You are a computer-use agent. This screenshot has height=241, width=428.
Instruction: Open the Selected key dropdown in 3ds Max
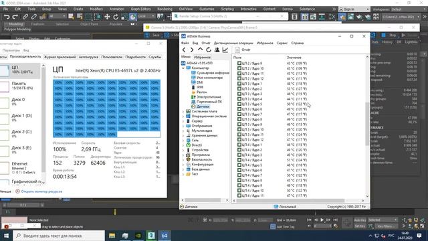[x=383, y=220]
